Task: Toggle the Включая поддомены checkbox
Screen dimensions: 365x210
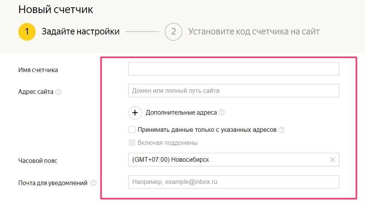Action: pyautogui.click(x=132, y=143)
